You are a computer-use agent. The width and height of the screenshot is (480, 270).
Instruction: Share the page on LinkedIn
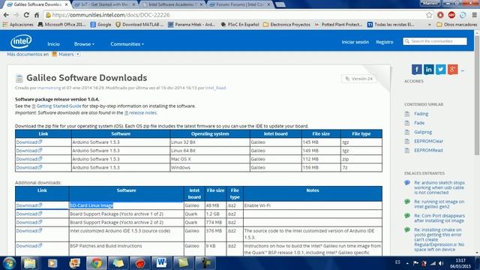click(428, 70)
